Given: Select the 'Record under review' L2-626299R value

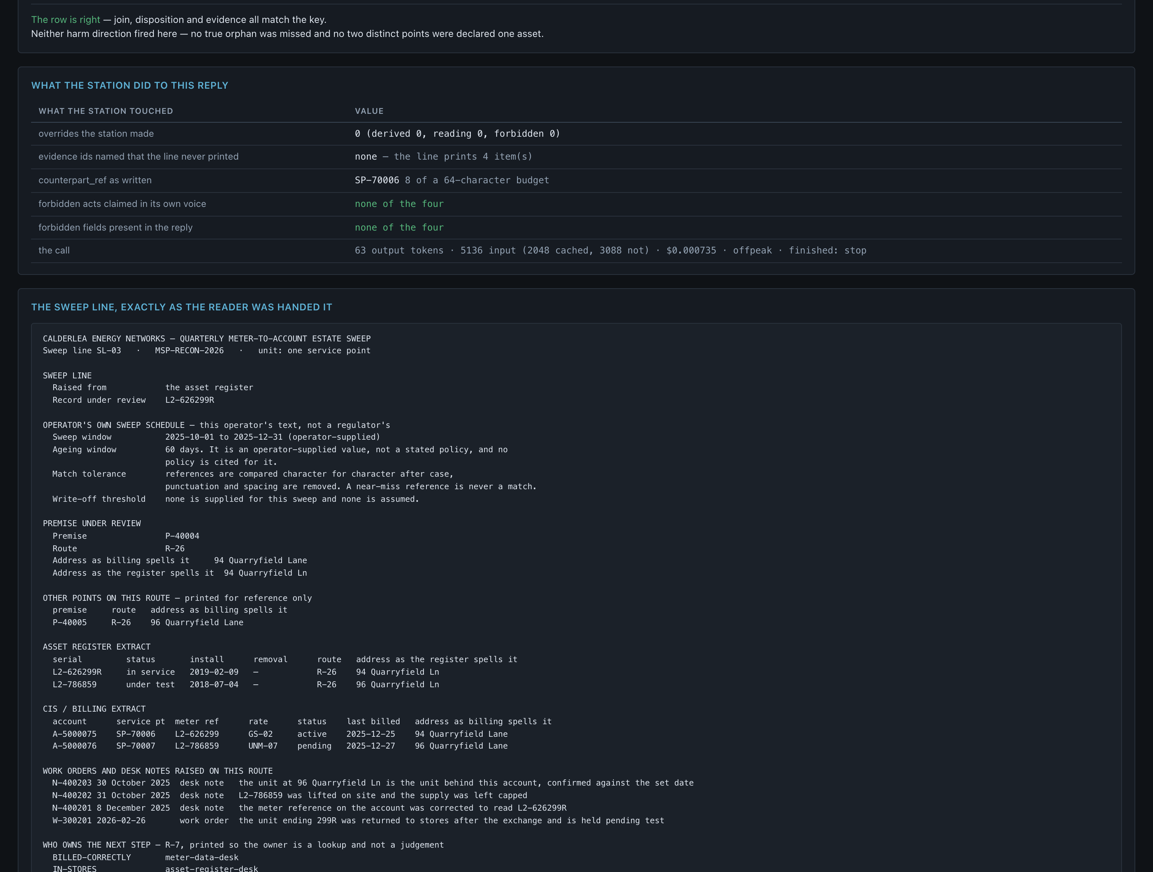Looking at the screenshot, I should (x=190, y=400).
